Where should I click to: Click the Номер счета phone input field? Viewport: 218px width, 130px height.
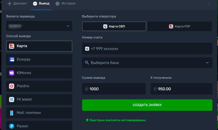[x=147, y=49]
